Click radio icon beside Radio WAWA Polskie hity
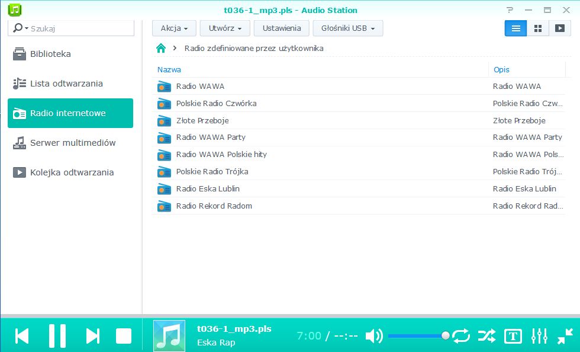This screenshot has height=352, width=580. pos(164,155)
